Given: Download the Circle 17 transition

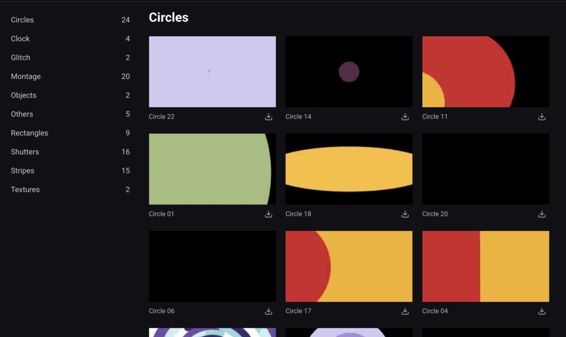Looking at the screenshot, I should (405, 311).
